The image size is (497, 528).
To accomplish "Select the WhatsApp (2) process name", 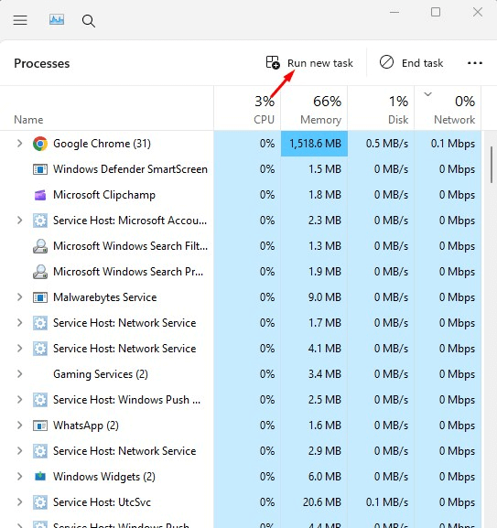I will coord(86,426).
